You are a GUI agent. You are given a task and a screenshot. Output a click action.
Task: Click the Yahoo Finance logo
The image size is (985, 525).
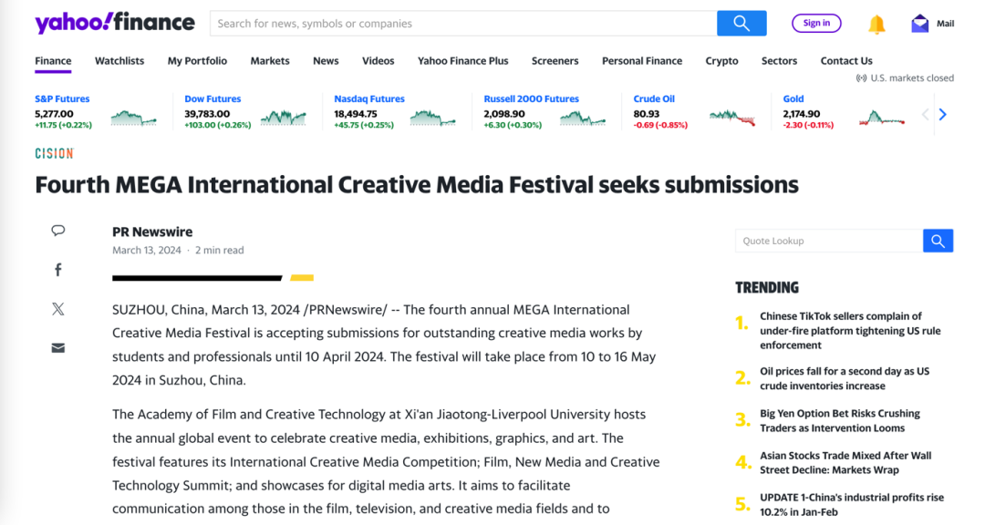tap(115, 23)
